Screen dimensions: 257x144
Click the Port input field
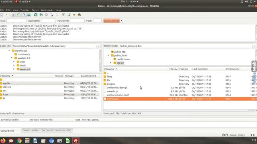coord(97,21)
